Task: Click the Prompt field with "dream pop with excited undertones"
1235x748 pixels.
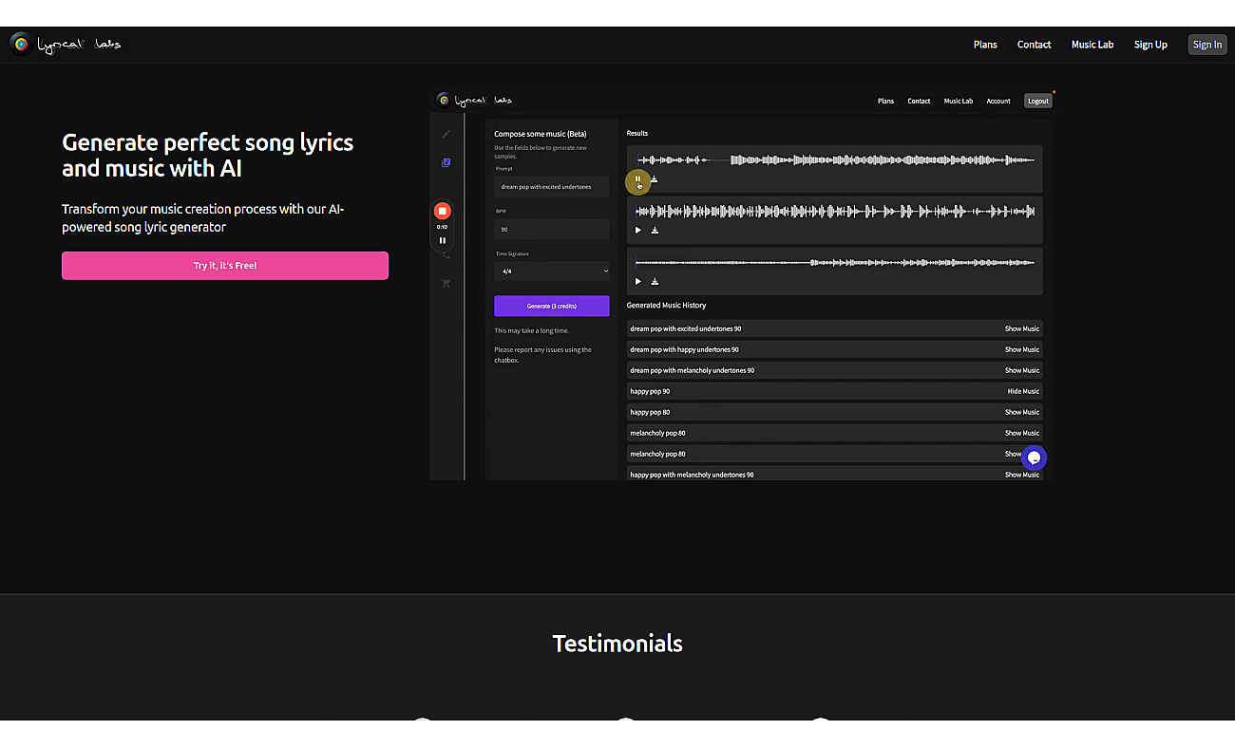Action: click(552, 187)
